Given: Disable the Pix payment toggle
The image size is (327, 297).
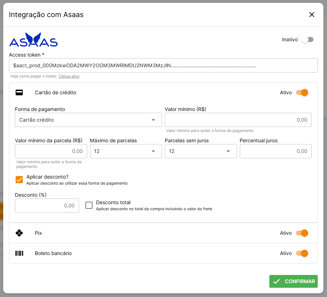Looking at the screenshot, I should pos(302,233).
